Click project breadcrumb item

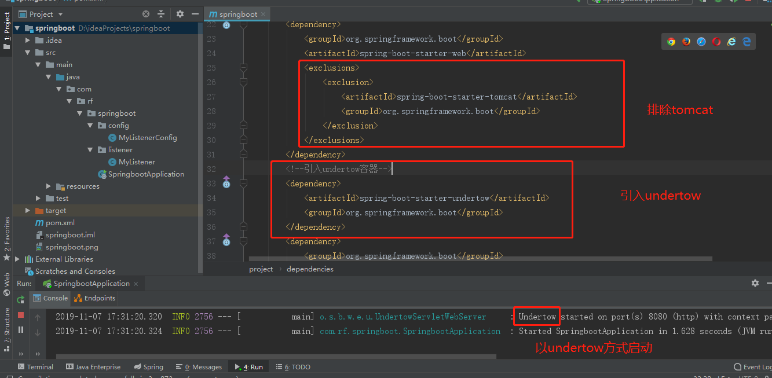(261, 269)
